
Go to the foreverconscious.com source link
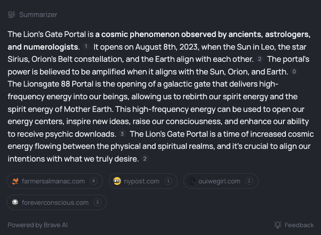(x=57, y=202)
